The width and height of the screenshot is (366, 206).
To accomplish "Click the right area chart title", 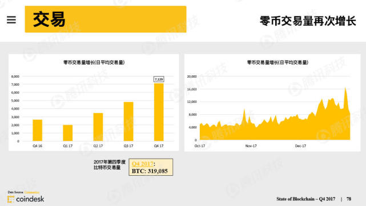I will point(277,63).
